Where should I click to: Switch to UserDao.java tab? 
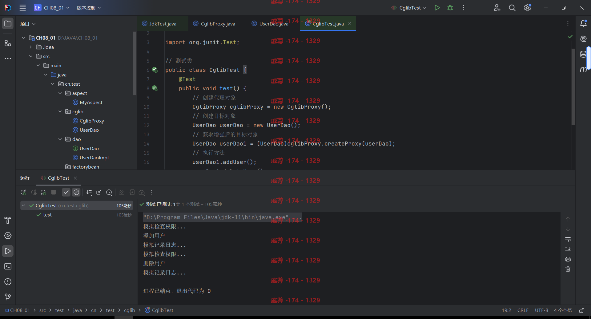pos(270,24)
